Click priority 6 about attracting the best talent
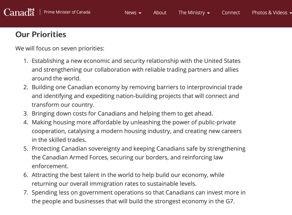 pos(128,179)
